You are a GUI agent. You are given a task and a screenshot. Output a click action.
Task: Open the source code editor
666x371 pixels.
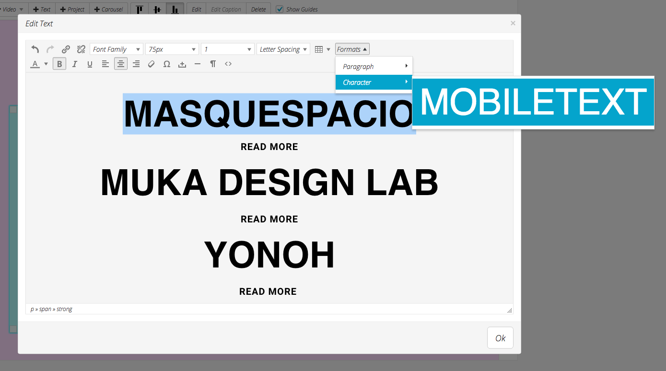tap(228, 63)
